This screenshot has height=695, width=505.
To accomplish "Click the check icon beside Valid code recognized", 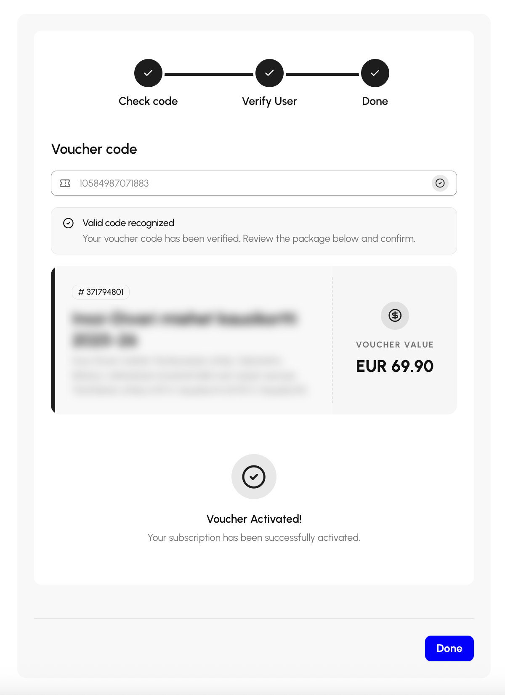I will [x=68, y=223].
